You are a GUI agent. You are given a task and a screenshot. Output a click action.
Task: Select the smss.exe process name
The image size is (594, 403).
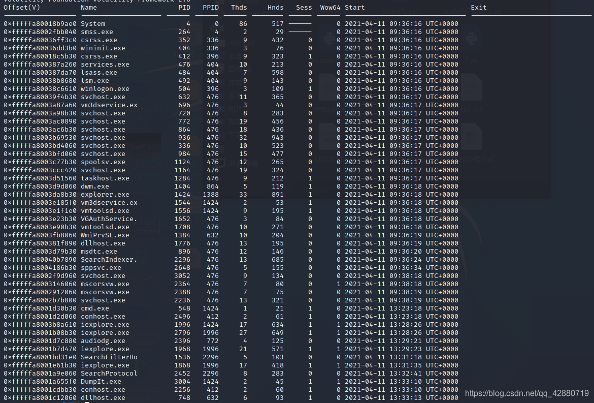click(97, 32)
